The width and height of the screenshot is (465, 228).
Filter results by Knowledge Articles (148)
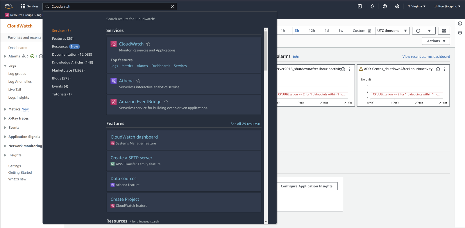pyautogui.click(x=73, y=62)
